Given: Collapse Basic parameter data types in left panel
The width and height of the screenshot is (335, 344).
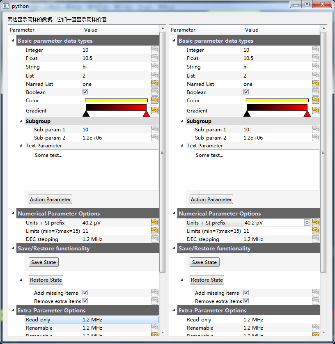Looking at the screenshot, I should pos(13,41).
